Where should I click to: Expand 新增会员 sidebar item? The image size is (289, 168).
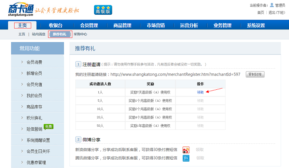[34, 73]
